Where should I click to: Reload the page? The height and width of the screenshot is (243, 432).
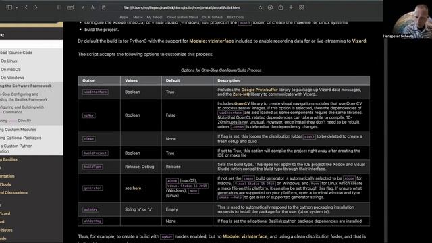(x=260, y=7)
